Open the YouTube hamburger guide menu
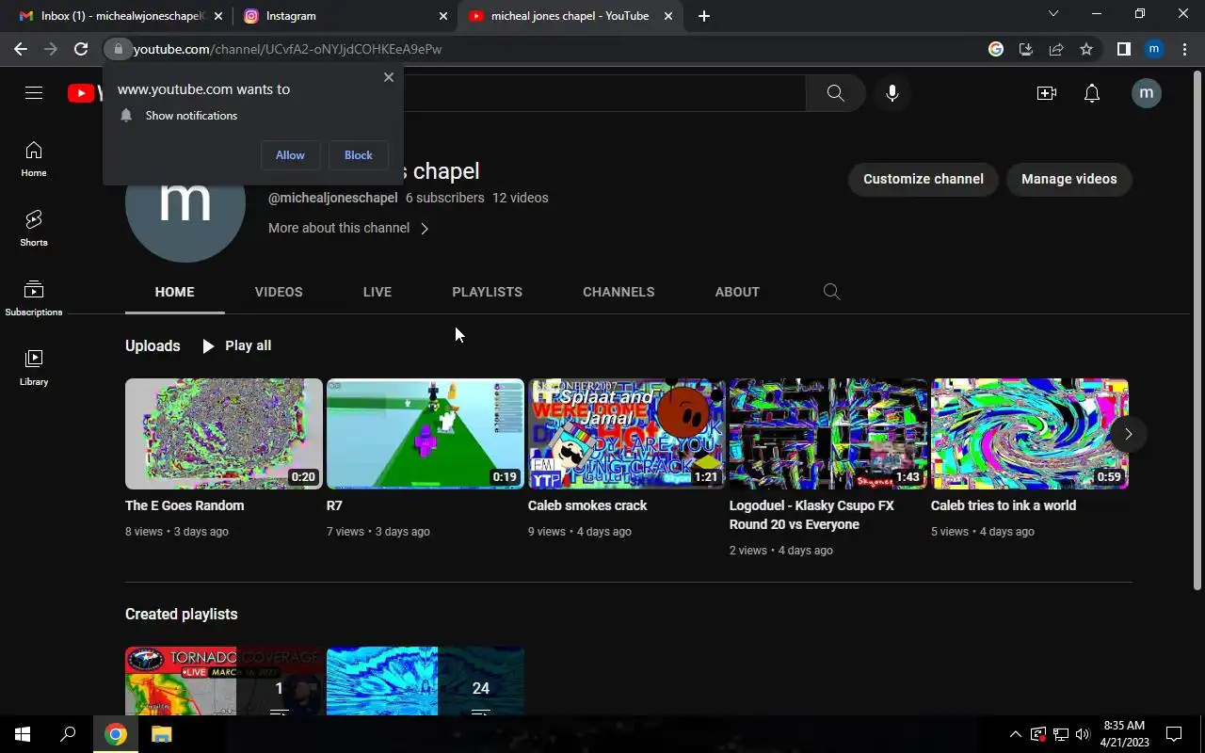Image resolution: width=1205 pixels, height=753 pixels. coord(34,92)
